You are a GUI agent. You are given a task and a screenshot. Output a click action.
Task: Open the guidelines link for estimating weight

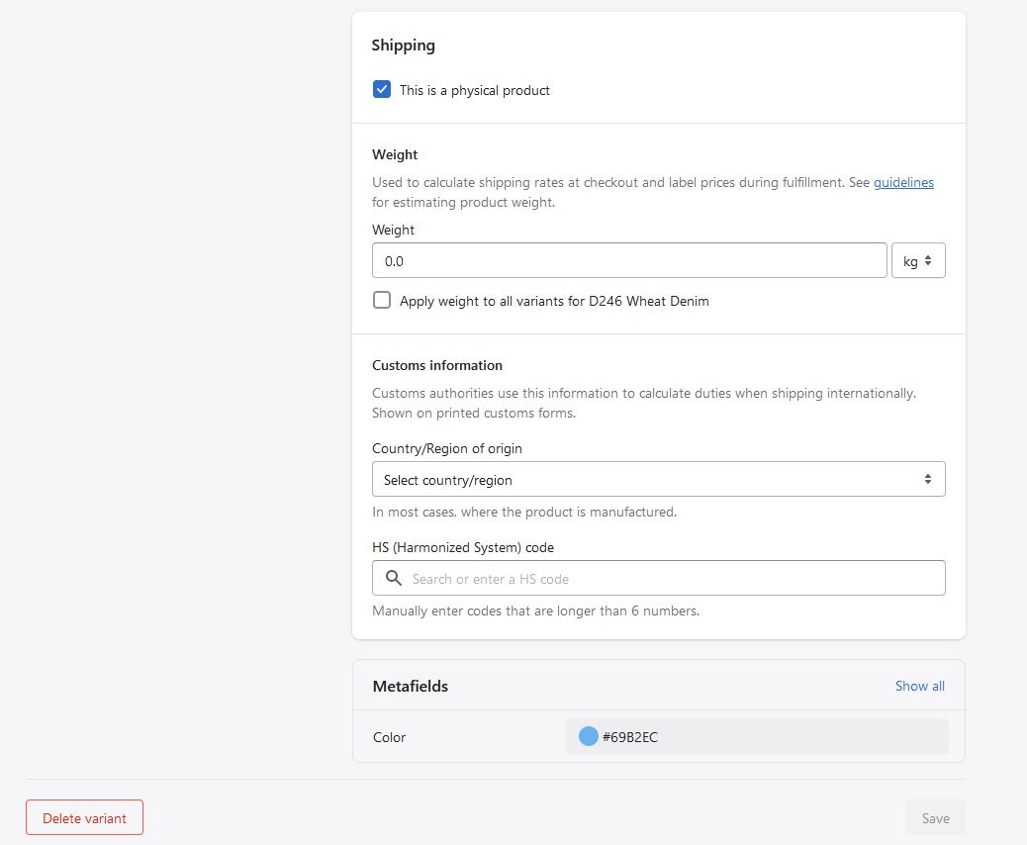tap(902, 182)
